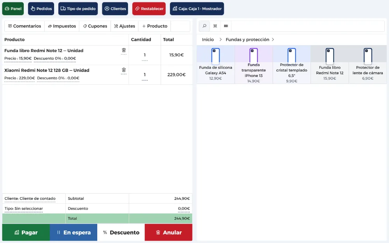Add Protector de cristal templado 6,5"
The width and height of the screenshot is (389, 243).
click(x=291, y=65)
